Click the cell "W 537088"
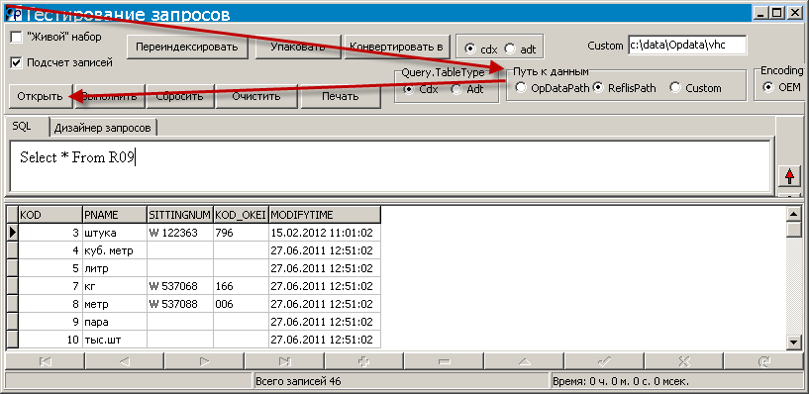809x394 pixels. (x=180, y=304)
